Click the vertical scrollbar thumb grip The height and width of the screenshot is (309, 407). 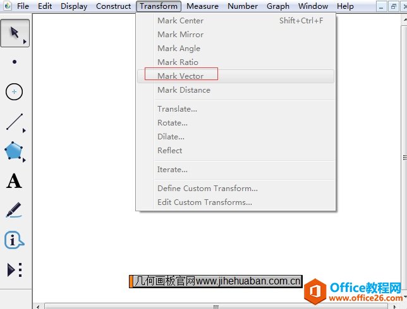(404, 158)
